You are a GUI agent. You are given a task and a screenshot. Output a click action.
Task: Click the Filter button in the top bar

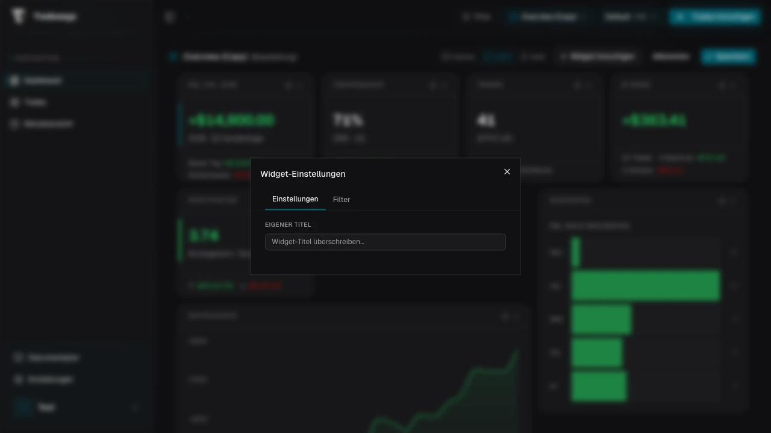pos(476,17)
